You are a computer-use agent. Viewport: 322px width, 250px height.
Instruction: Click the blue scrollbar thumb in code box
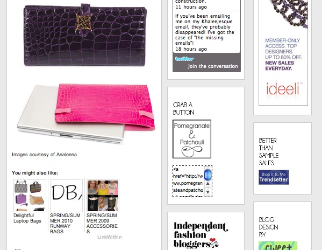click(208, 174)
